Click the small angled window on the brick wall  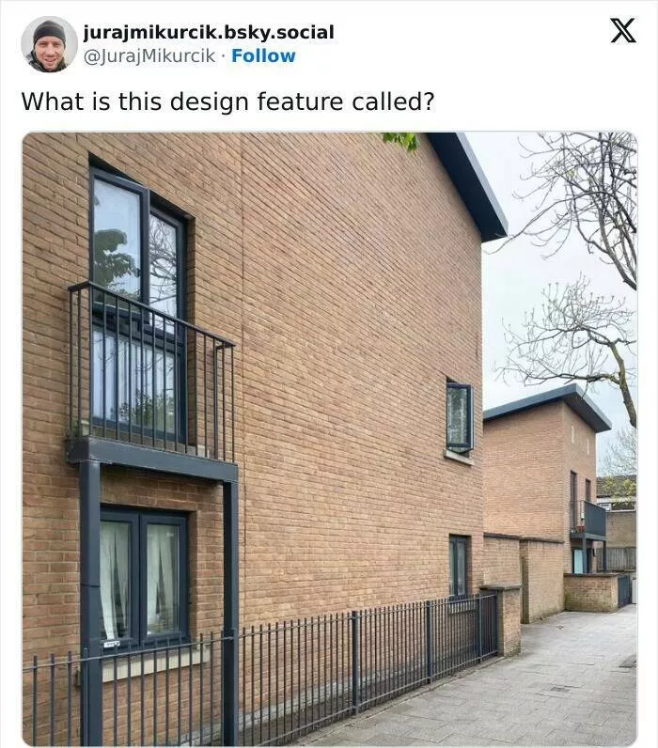point(460,416)
